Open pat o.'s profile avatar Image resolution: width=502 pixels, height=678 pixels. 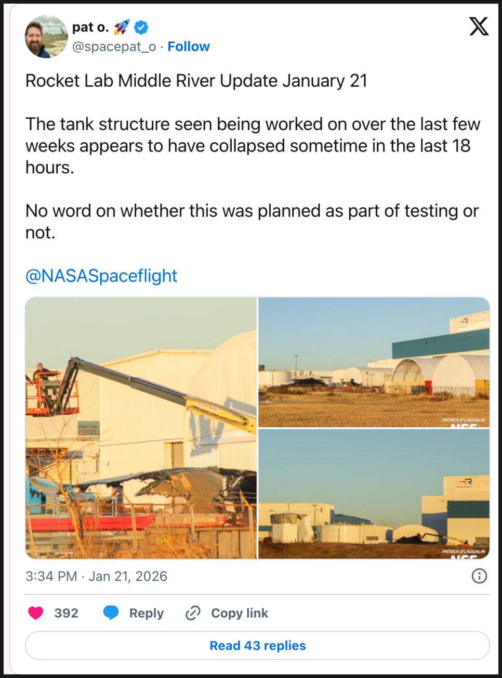[46, 36]
